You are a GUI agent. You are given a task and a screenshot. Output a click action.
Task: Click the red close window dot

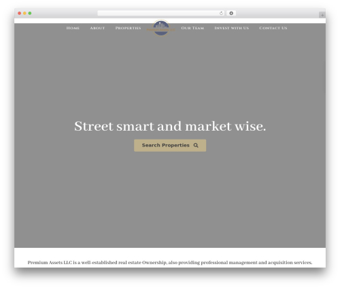pyautogui.click(x=20, y=14)
